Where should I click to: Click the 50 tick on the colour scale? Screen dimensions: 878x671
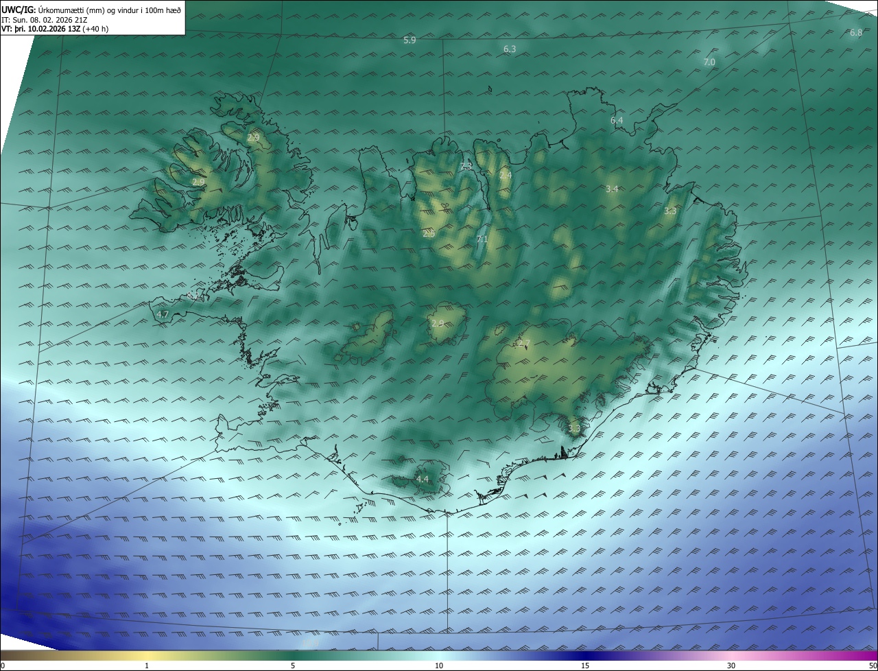(873, 666)
